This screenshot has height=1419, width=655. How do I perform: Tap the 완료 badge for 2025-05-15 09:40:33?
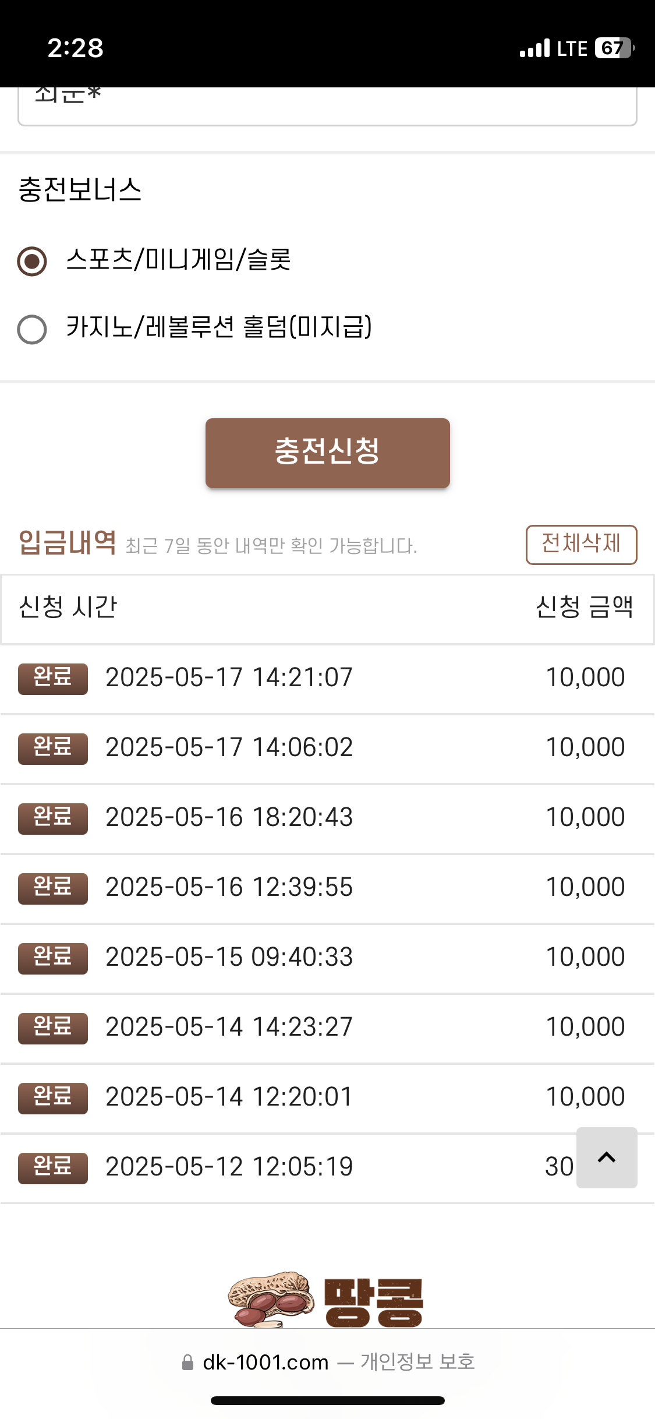pyautogui.click(x=53, y=958)
